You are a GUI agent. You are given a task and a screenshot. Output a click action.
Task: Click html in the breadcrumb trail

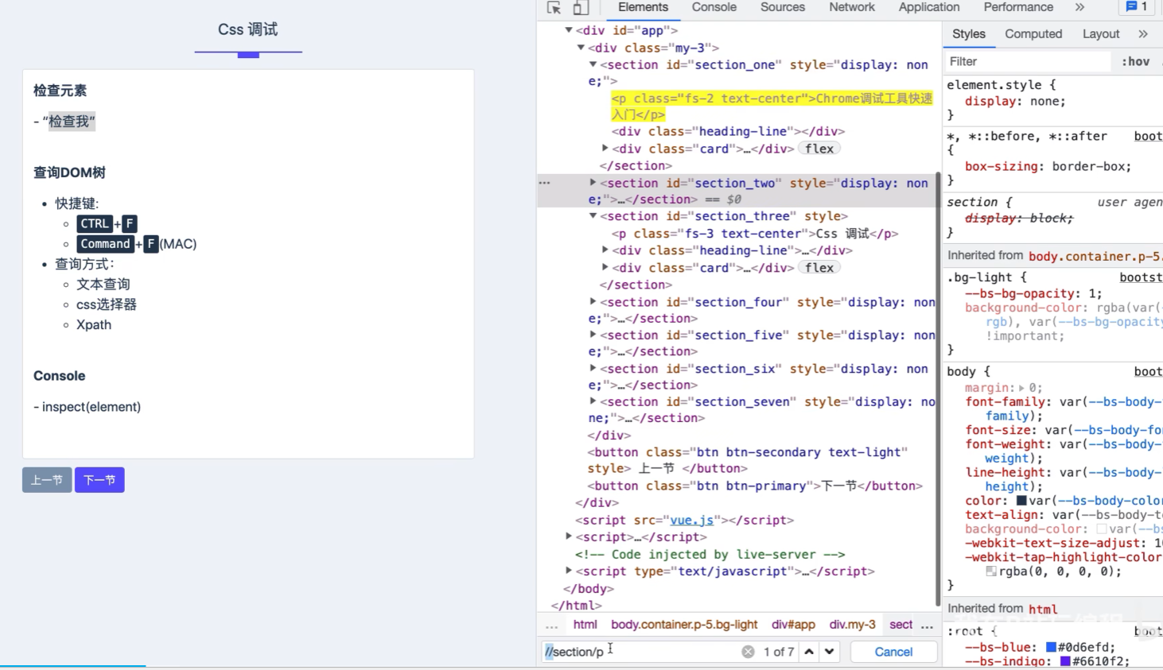click(585, 625)
